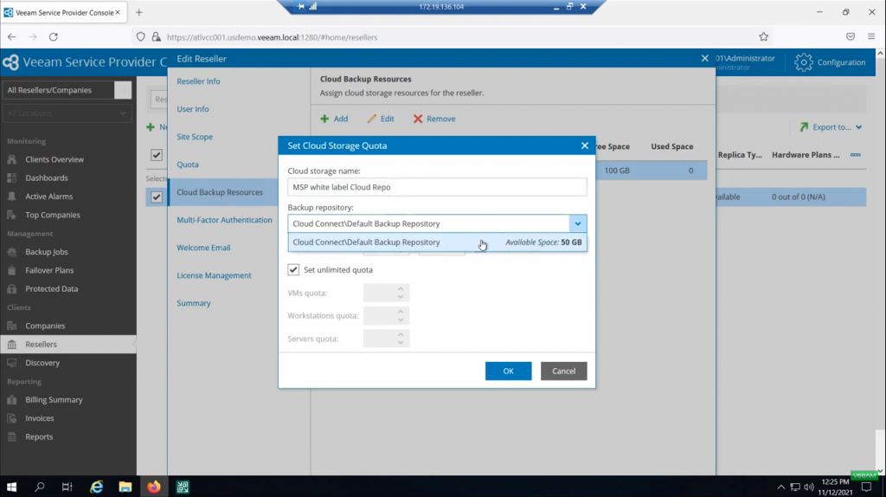
Task: Open Internet Explorer from the taskbar
Action: pos(97,487)
